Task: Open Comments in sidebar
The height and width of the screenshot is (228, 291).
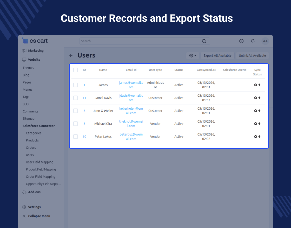Action: (x=30, y=111)
